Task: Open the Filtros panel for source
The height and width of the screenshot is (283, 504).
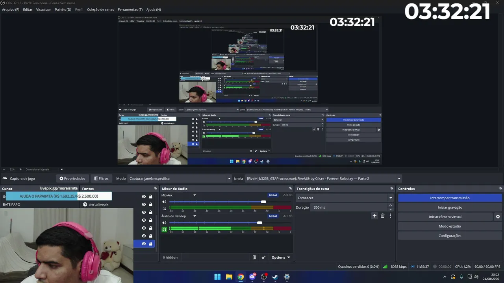Action: [101, 178]
